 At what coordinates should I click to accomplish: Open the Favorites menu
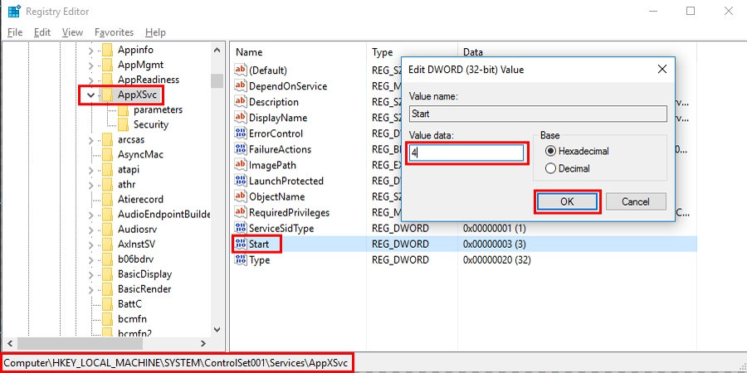point(114,32)
